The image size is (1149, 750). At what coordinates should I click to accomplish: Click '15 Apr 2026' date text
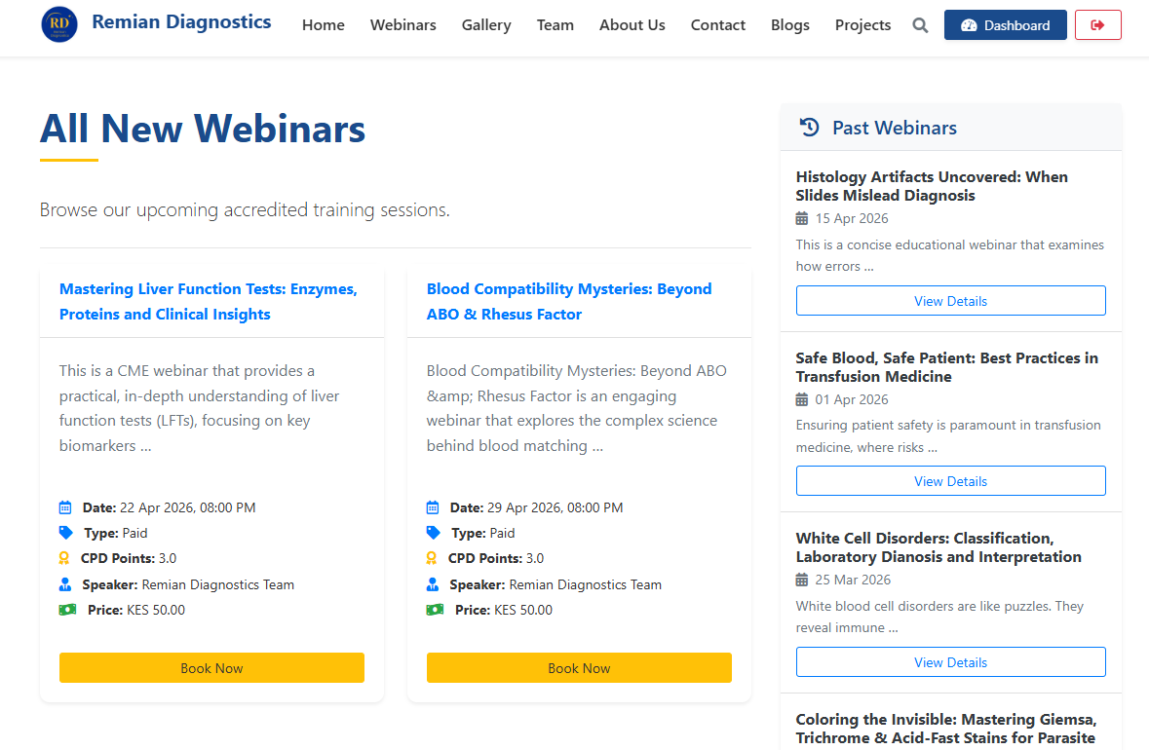[x=852, y=218]
